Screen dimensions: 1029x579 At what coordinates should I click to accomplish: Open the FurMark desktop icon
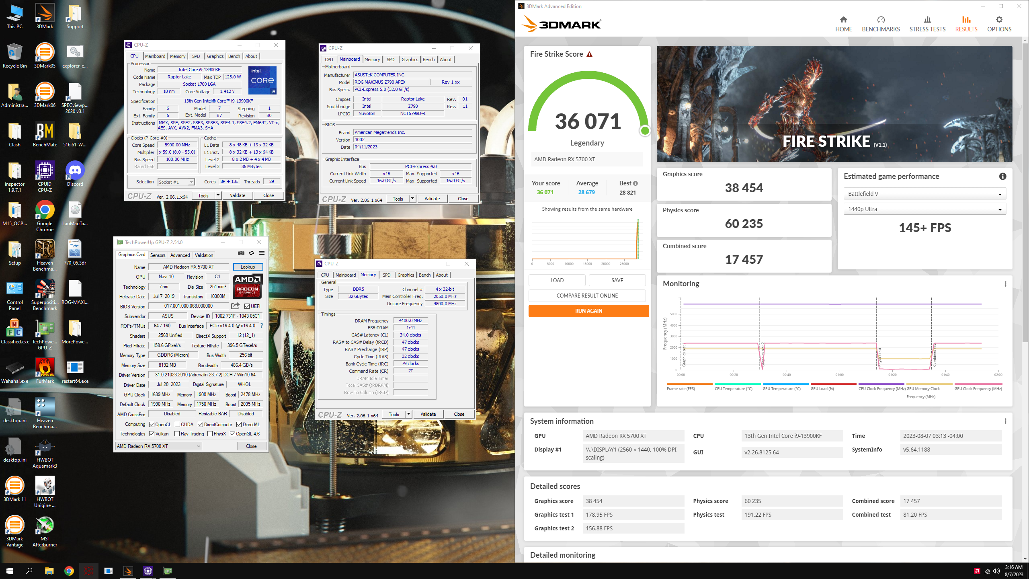pyautogui.click(x=45, y=371)
